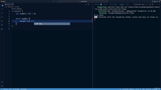Viewport: 161px width, 90px height.
Task: Switch to the Output tab
Action: pyautogui.click(x=105, y=4)
